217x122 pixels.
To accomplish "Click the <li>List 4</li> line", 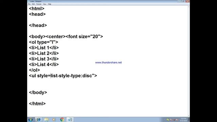I will click(44, 64).
